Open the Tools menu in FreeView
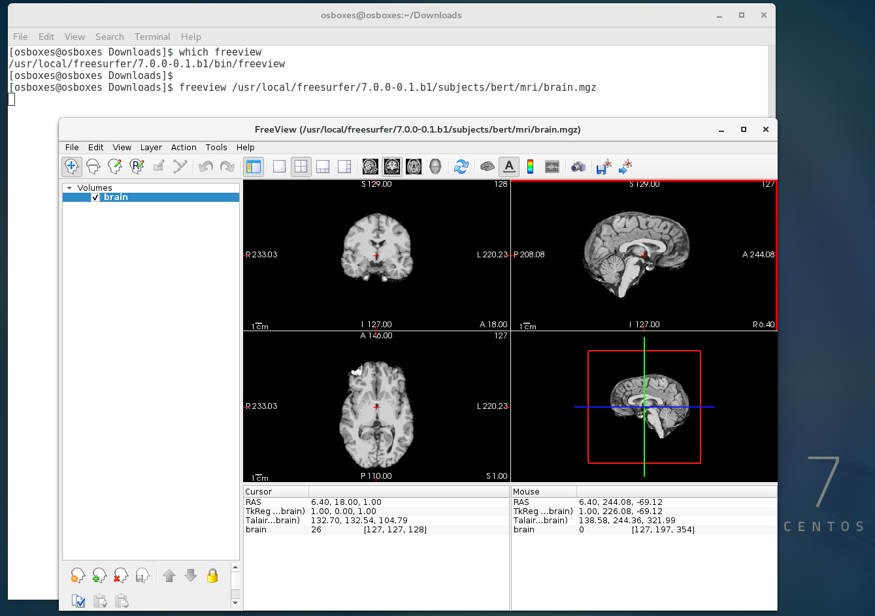875x616 pixels. pos(216,148)
